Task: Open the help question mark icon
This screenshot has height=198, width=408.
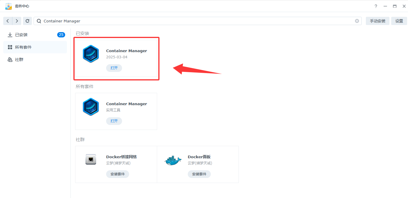Action: pos(376,6)
